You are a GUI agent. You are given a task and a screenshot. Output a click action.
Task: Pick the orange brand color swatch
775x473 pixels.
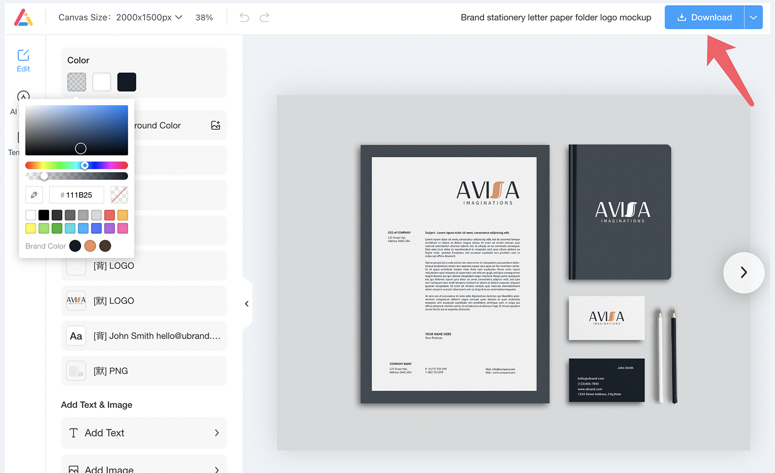90,246
